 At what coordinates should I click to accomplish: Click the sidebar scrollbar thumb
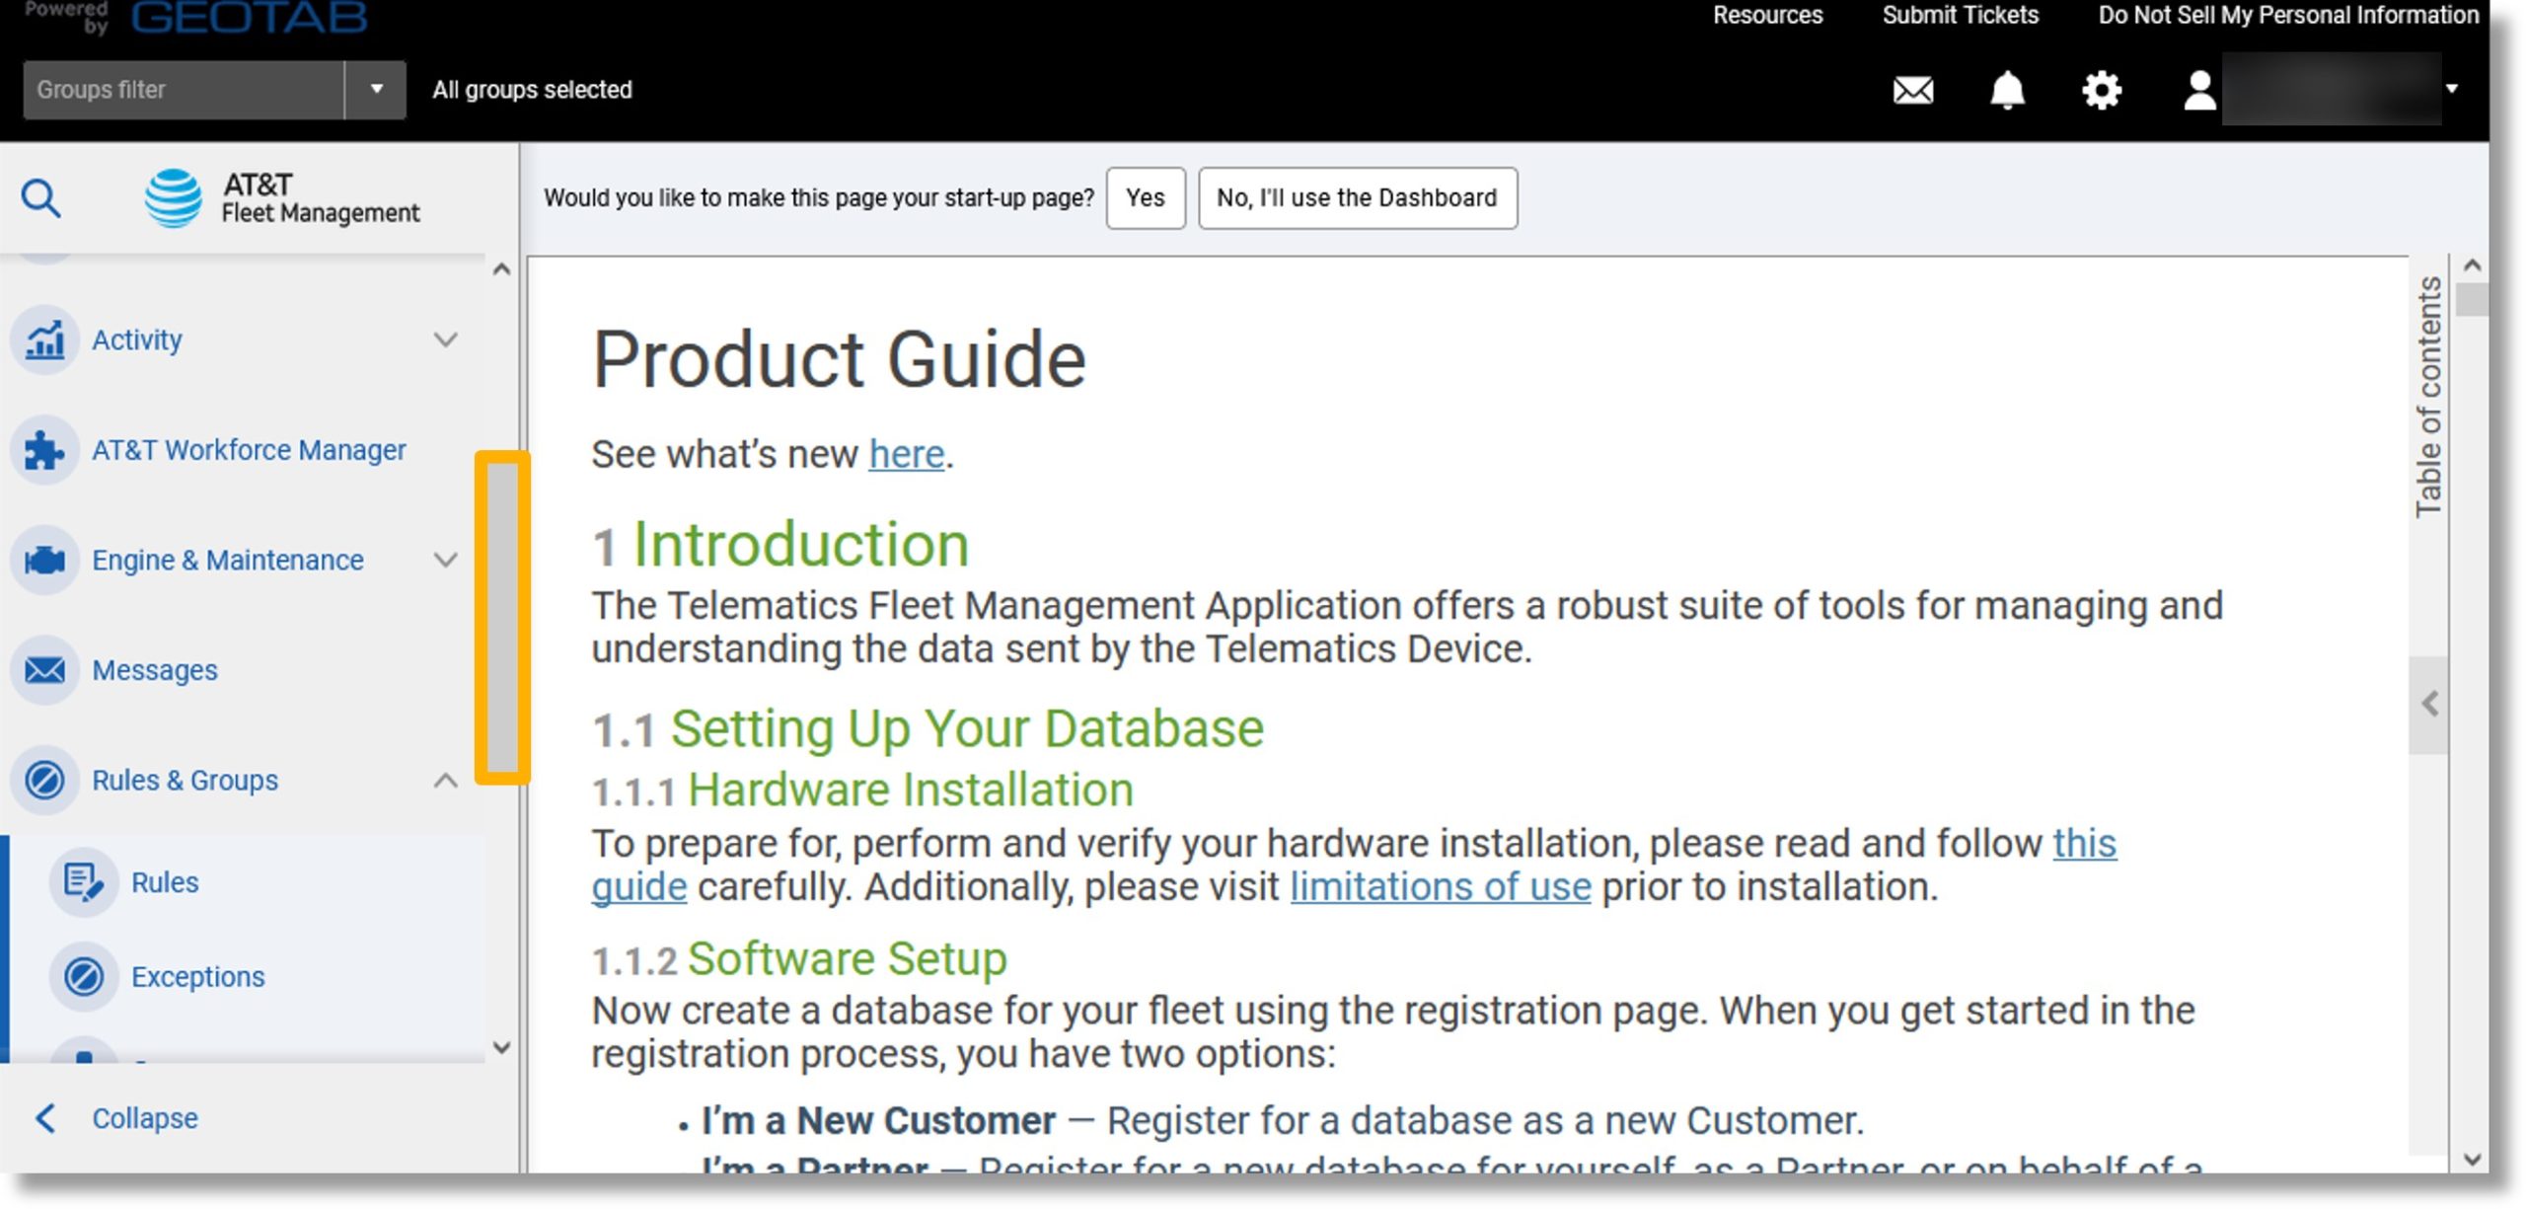502,618
